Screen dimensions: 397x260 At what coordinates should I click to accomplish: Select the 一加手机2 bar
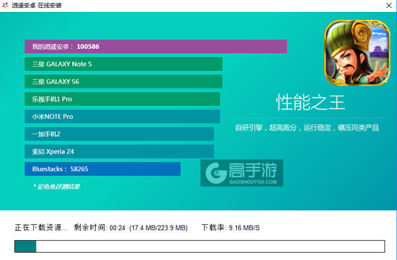119,134
